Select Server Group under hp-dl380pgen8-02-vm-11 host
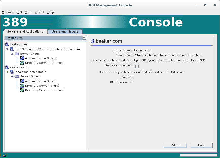 (x=30, y=54)
